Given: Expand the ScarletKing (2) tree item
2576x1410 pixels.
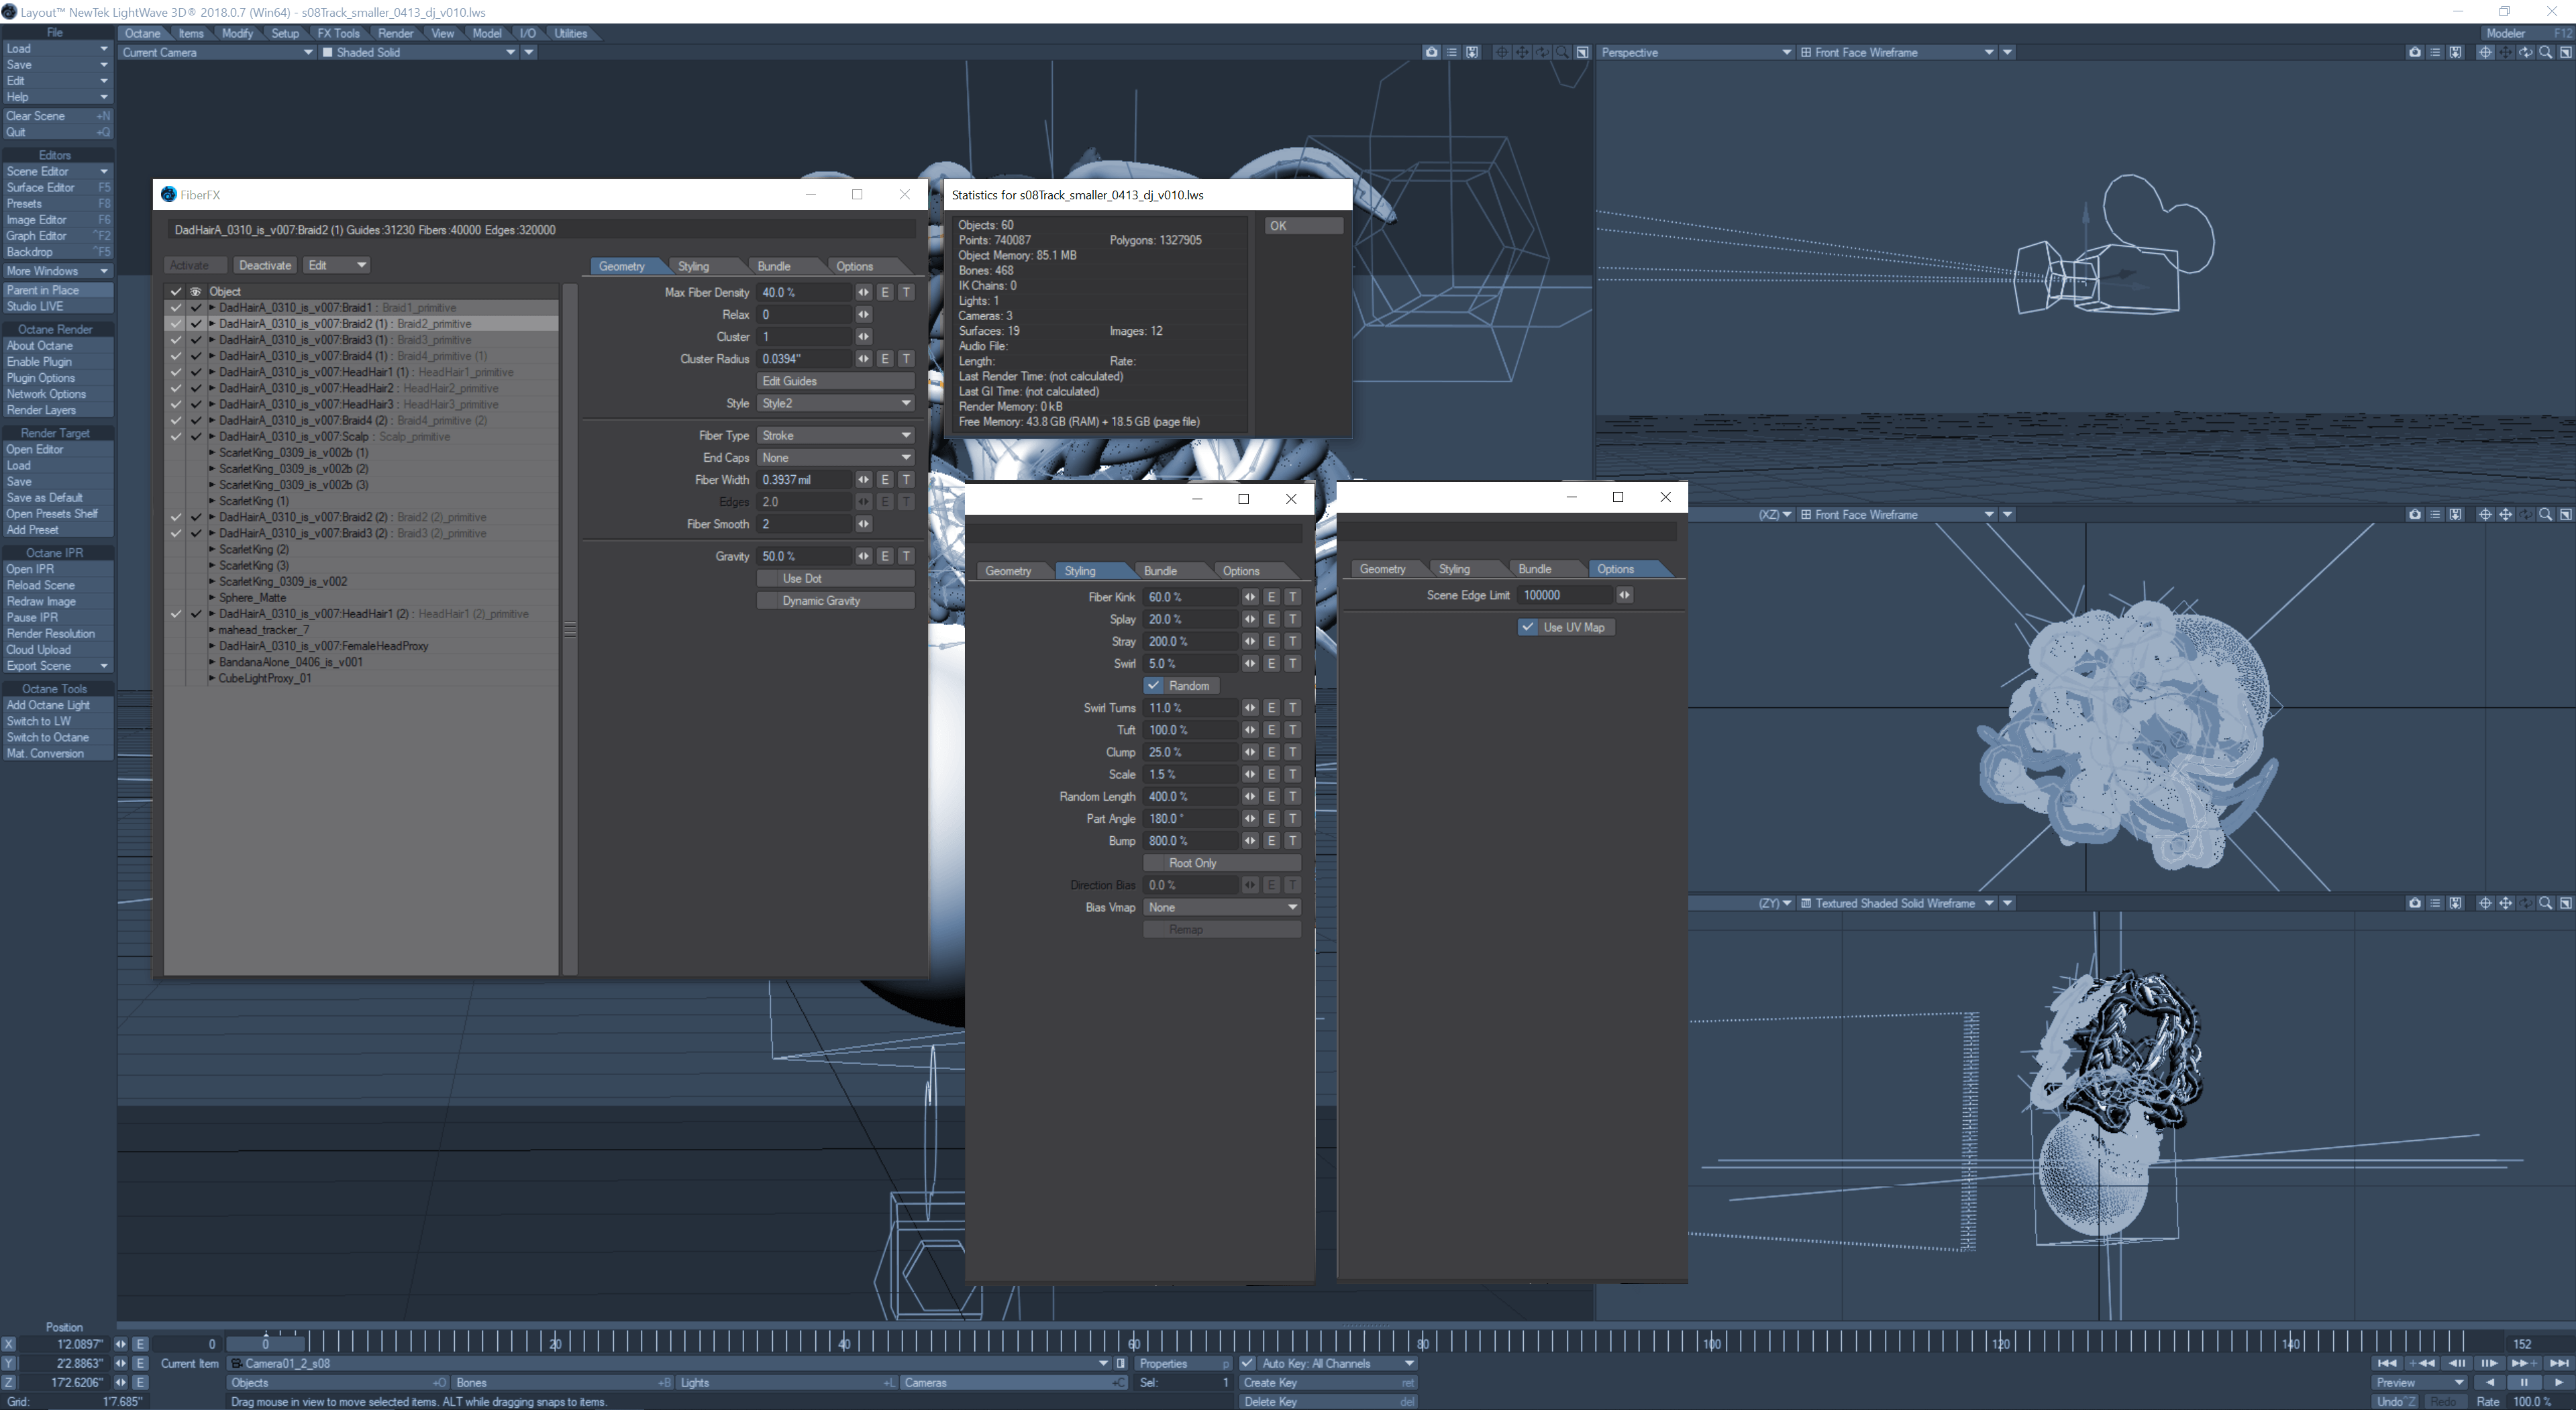Looking at the screenshot, I should (212, 550).
